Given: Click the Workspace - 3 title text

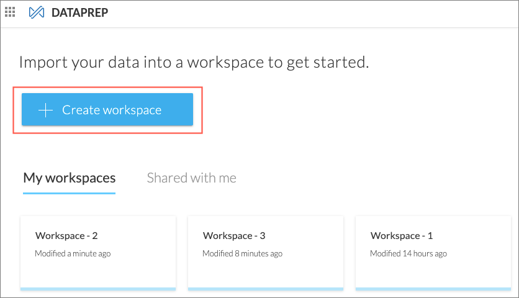Looking at the screenshot, I should 234,236.
